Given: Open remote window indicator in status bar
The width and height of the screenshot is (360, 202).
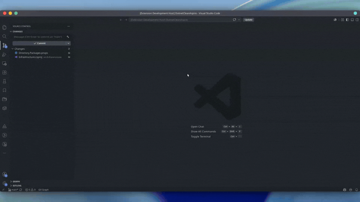Looking at the screenshot, I should click(3, 190).
